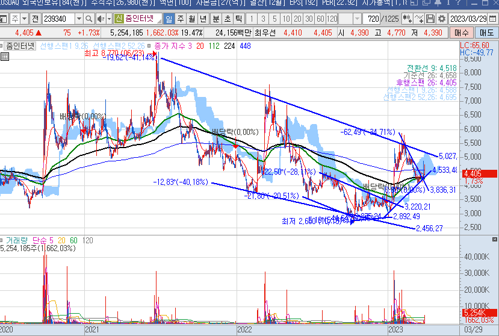Click the stock code input 239340

tap(58, 19)
